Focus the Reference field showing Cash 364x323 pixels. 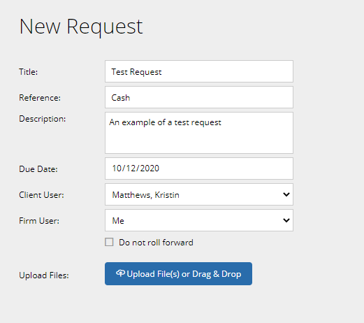(199, 97)
